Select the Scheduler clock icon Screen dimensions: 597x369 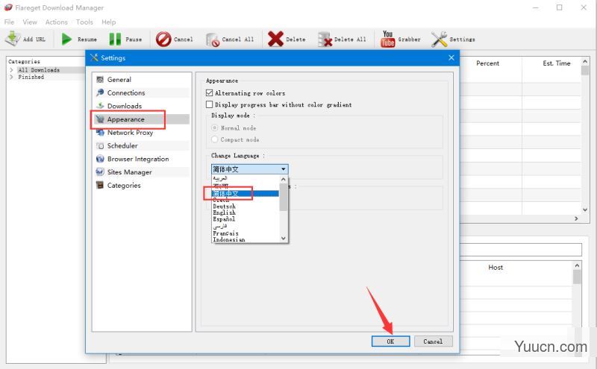click(x=100, y=145)
